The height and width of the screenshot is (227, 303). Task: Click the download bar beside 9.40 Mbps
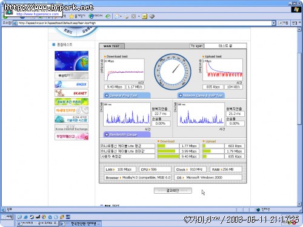pyautogui.click(x=168, y=156)
